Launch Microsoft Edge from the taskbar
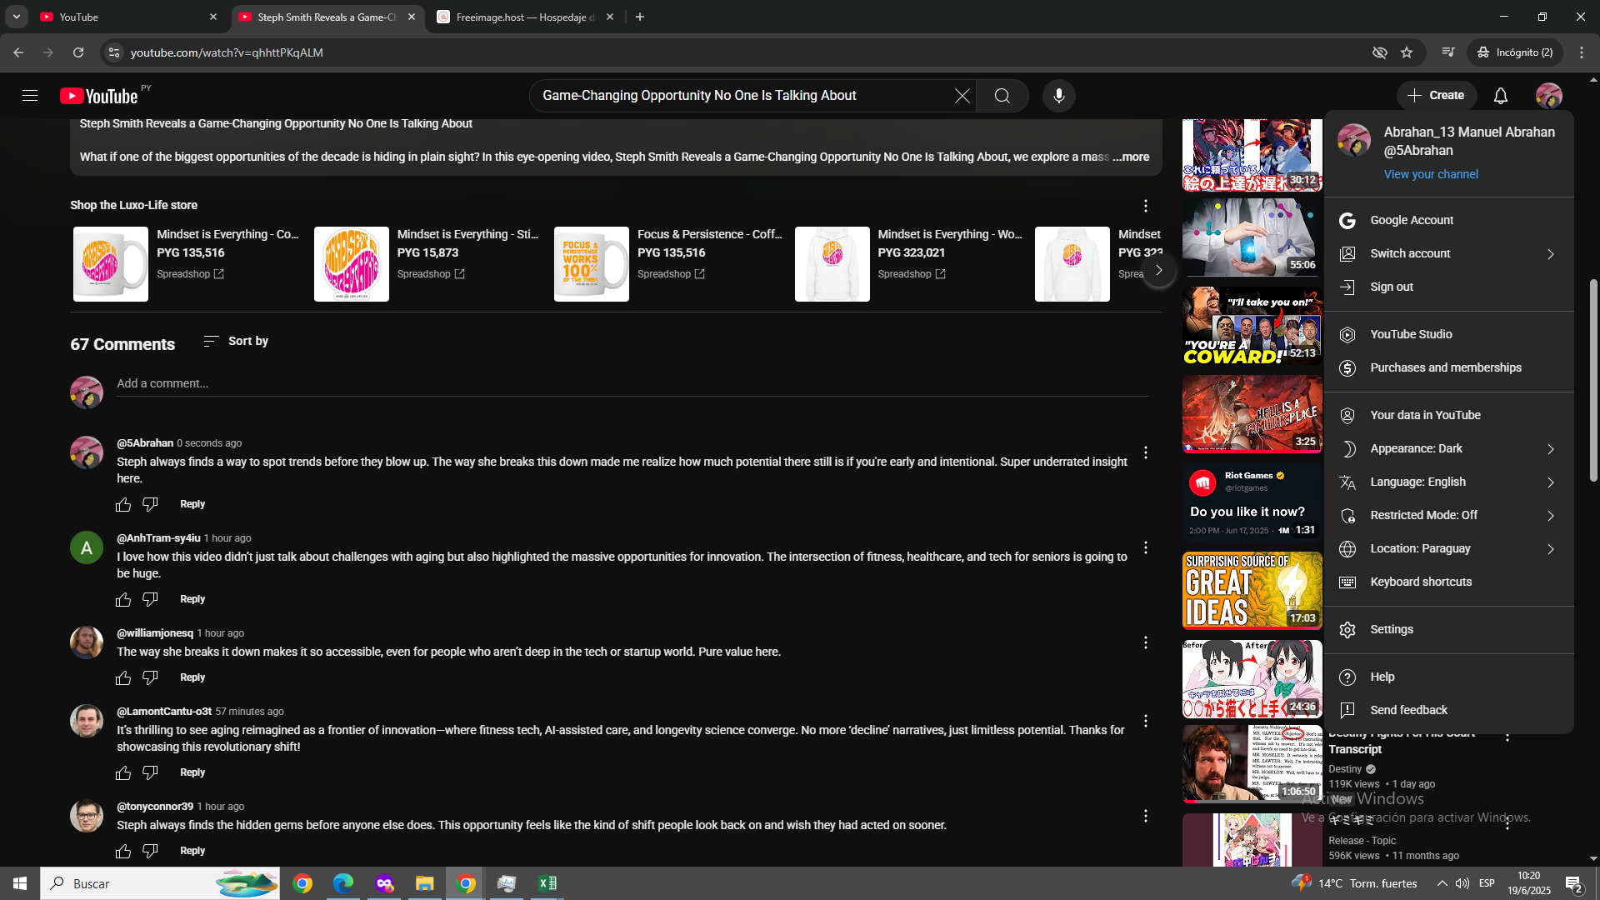1600x900 pixels. click(x=343, y=883)
